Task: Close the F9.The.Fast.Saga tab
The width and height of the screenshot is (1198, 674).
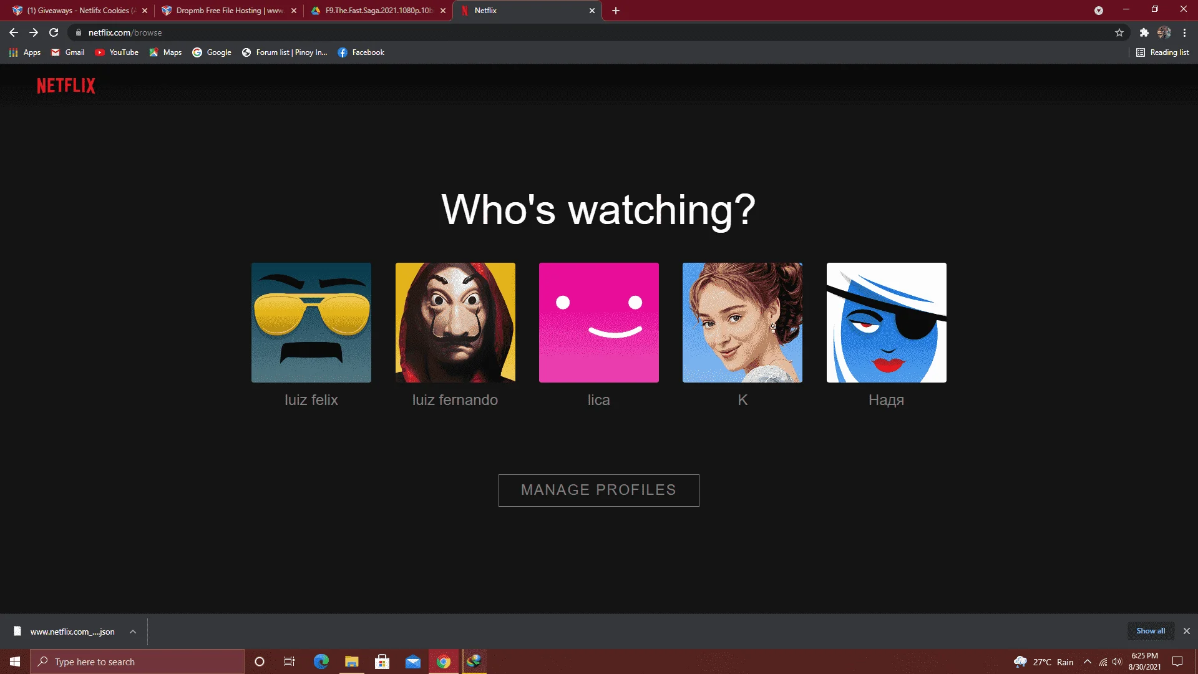Action: coord(443,11)
